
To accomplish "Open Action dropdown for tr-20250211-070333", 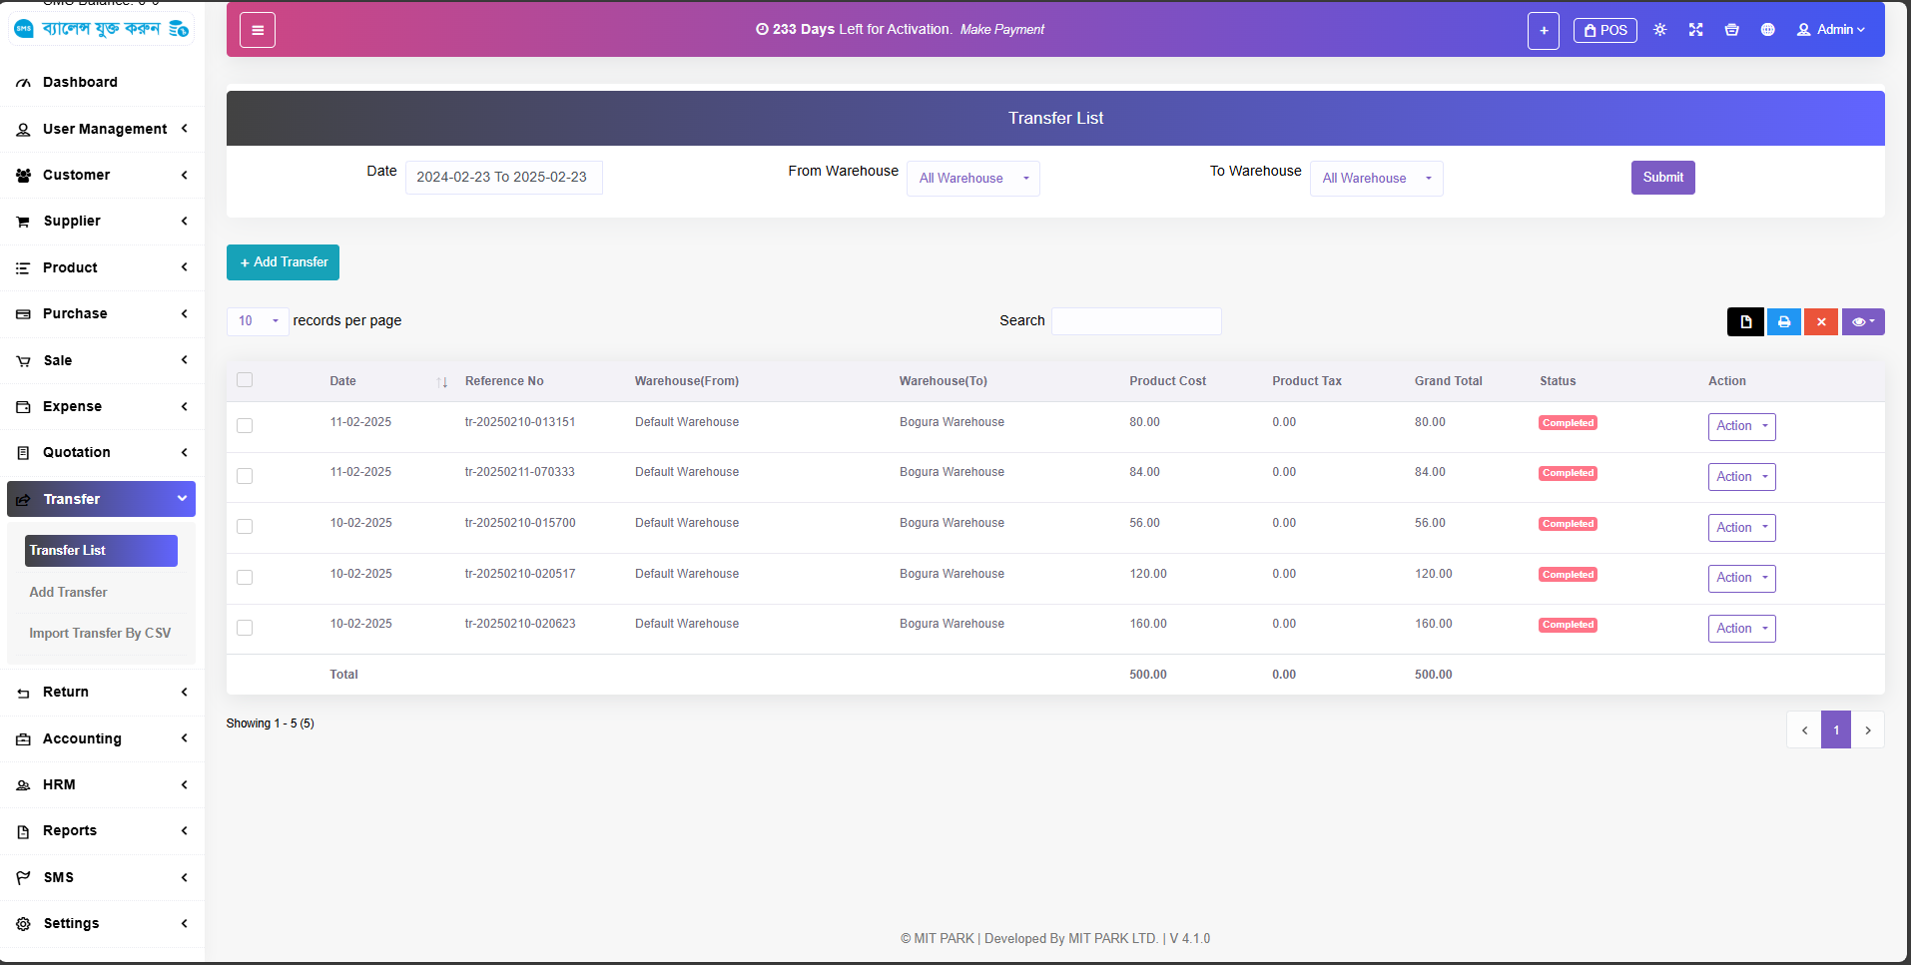I will point(1741,477).
